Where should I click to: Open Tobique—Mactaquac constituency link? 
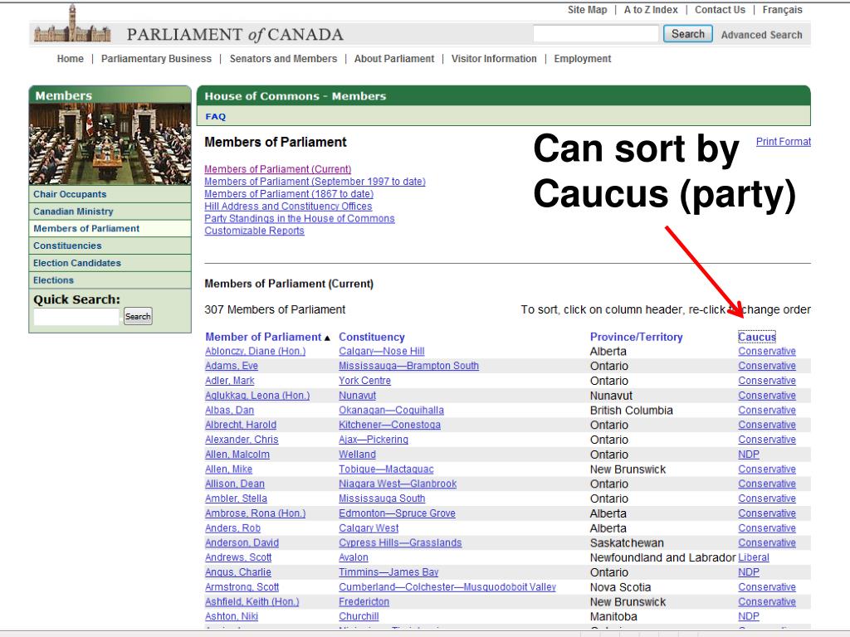[x=386, y=469]
